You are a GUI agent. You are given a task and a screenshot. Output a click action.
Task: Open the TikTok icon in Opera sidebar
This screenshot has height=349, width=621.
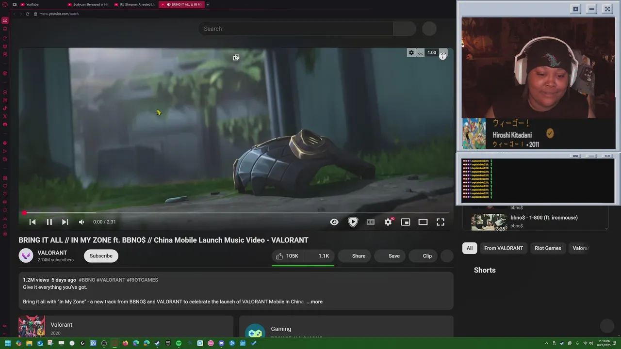click(5, 108)
